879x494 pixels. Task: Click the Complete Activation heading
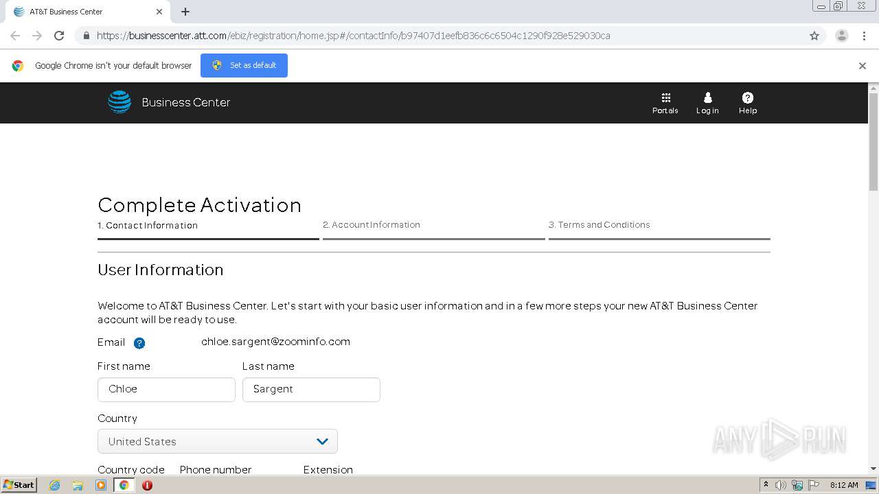click(199, 205)
